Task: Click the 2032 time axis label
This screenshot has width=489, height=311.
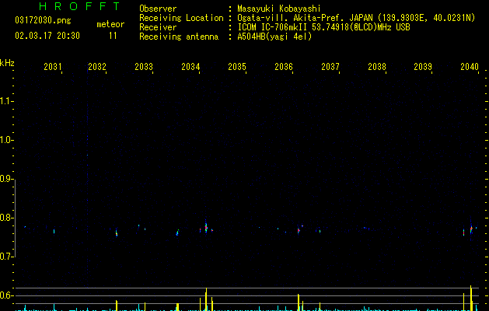Action: [x=97, y=67]
